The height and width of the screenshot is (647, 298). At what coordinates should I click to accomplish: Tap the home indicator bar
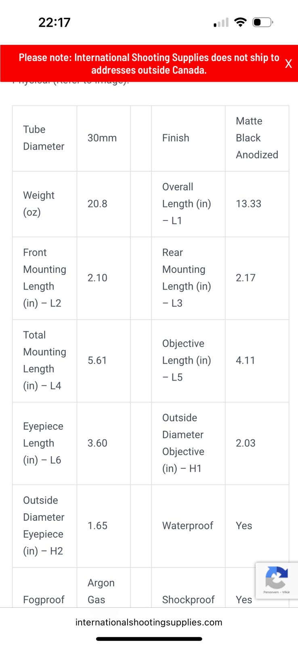149,639
